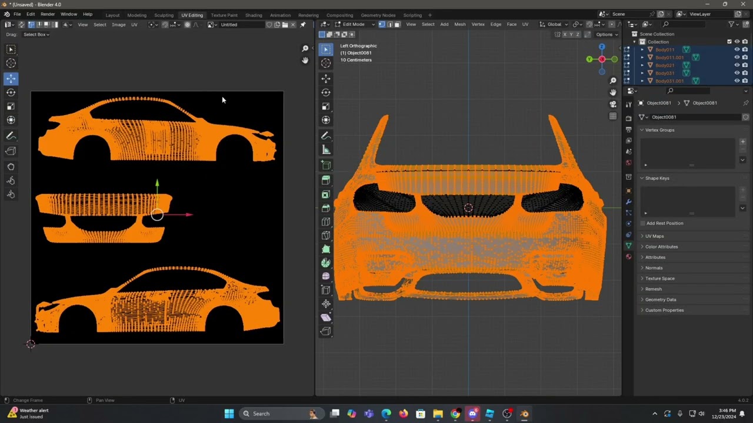753x423 pixels.
Task: Select the 3D viewport Move tool
Action: tap(326, 78)
